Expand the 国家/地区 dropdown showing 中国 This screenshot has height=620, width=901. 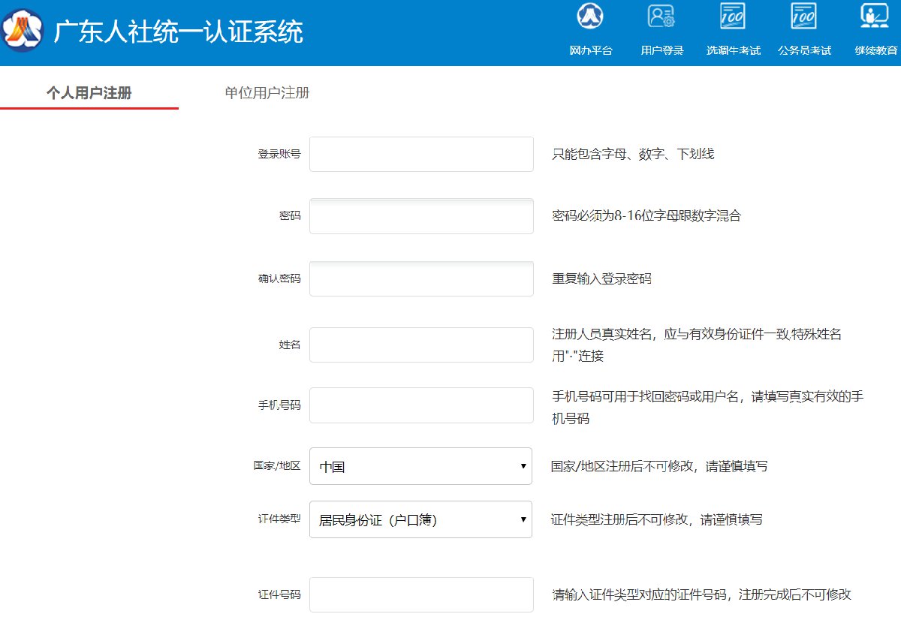[x=420, y=466]
